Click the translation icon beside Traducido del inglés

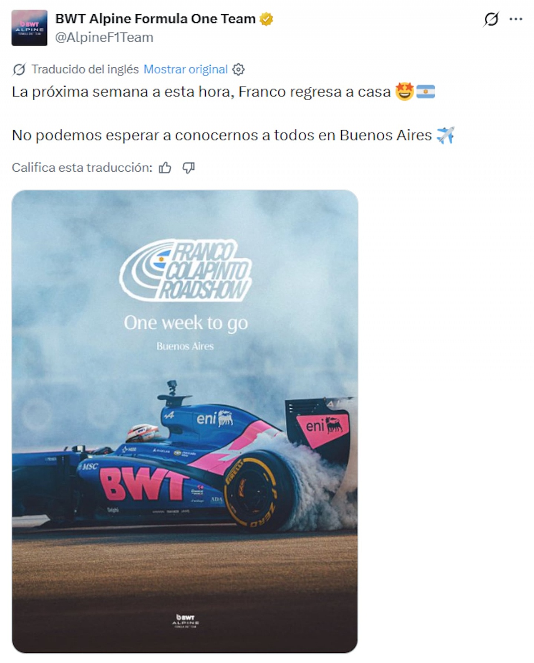point(19,69)
